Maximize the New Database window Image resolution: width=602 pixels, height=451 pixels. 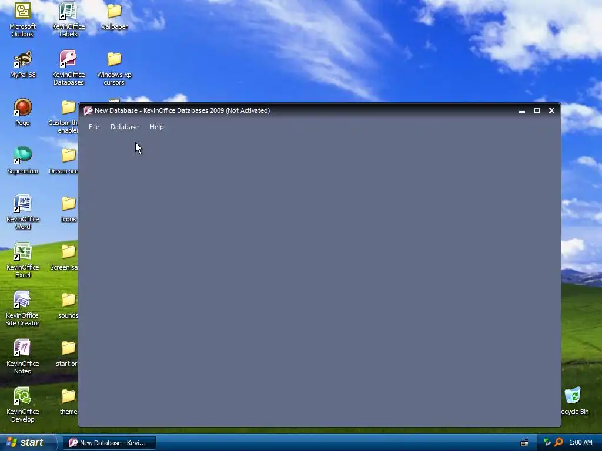point(537,110)
